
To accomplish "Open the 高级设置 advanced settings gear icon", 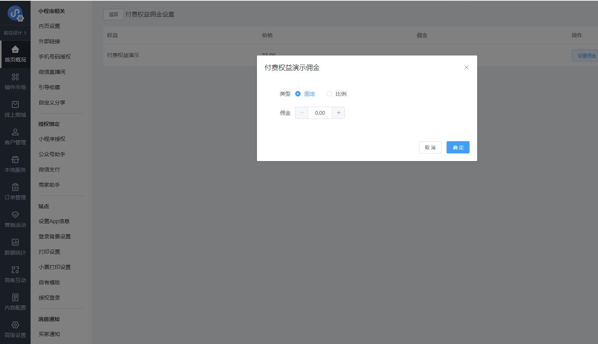I will tap(15, 325).
